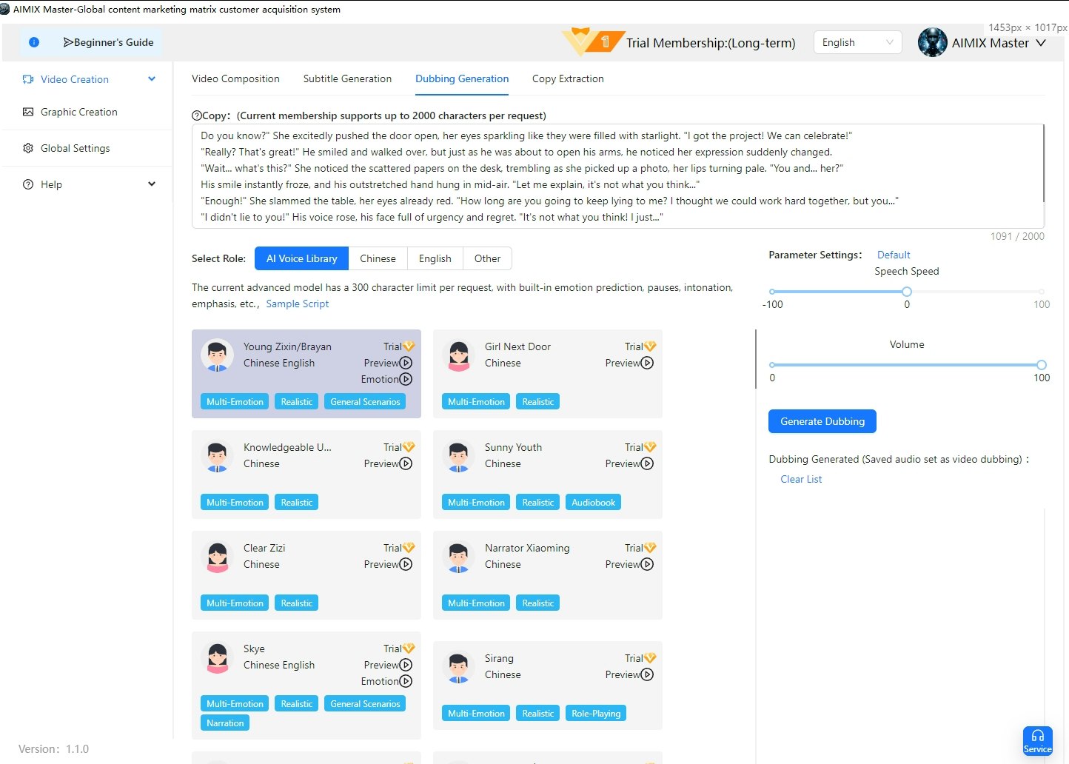Click inside the Copy text area
The width and height of the screenshot is (1069, 764).
click(x=618, y=176)
